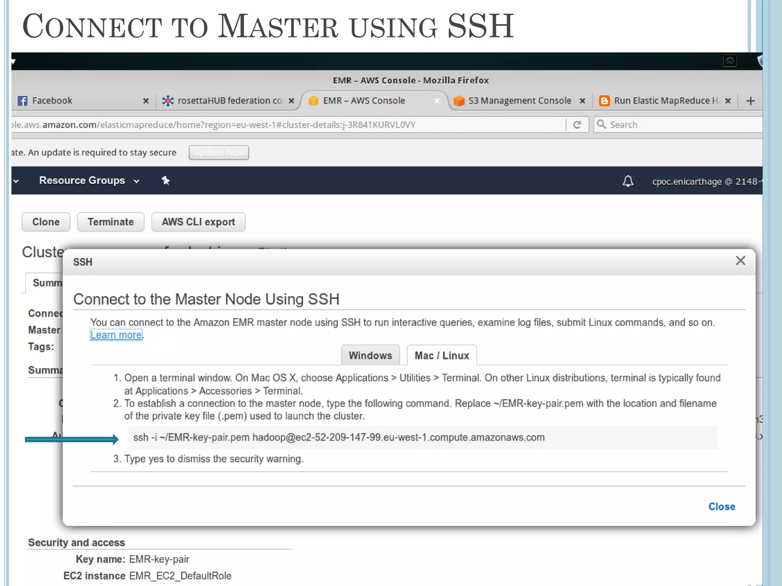
Task: Select the Mac / Linux tab
Action: (442, 355)
